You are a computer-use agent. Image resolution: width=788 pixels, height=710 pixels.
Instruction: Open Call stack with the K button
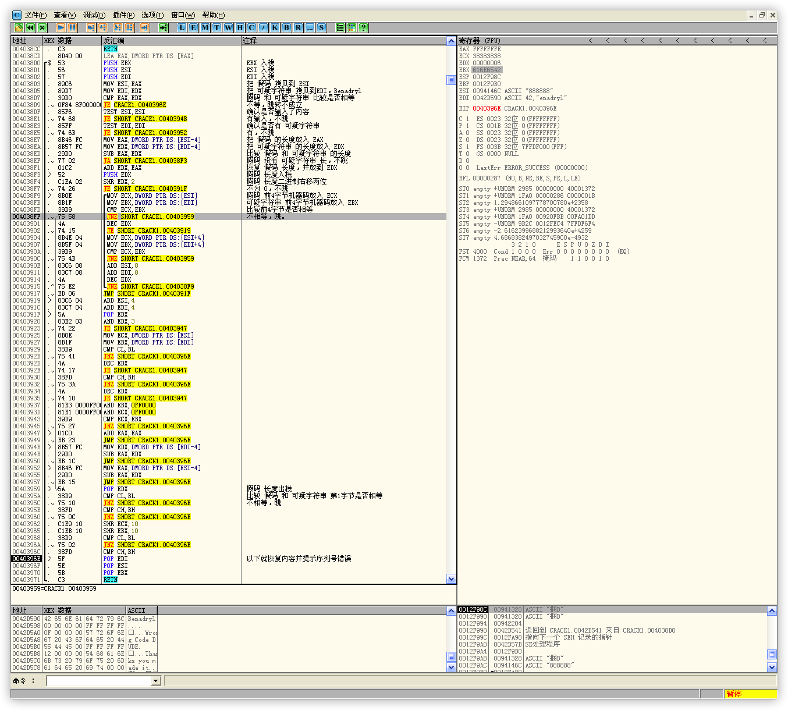[x=275, y=27]
